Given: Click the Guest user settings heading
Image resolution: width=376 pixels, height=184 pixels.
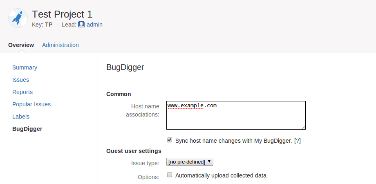Looking at the screenshot, I should click(134, 151).
